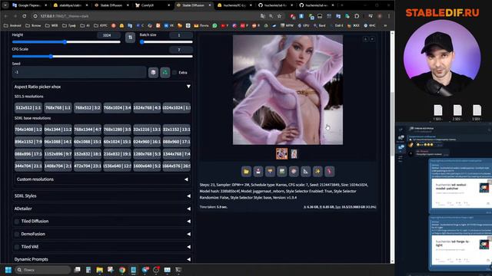
Task: Expand the DemoFusion section arrow
Action: point(188,234)
